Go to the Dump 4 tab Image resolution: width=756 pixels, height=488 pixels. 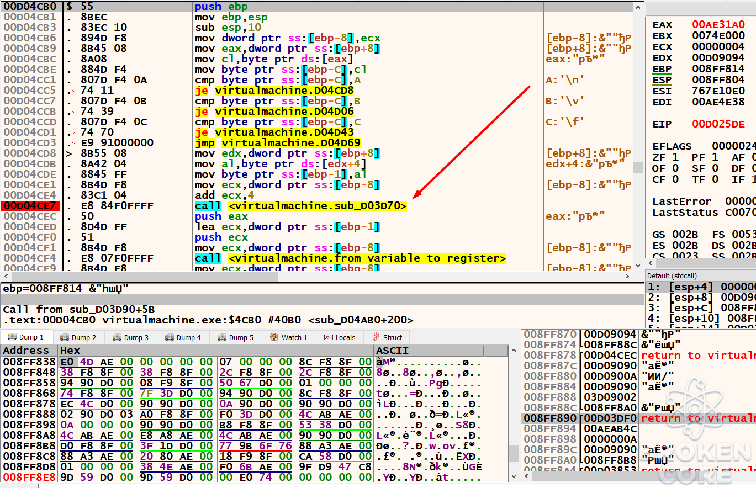tap(183, 337)
